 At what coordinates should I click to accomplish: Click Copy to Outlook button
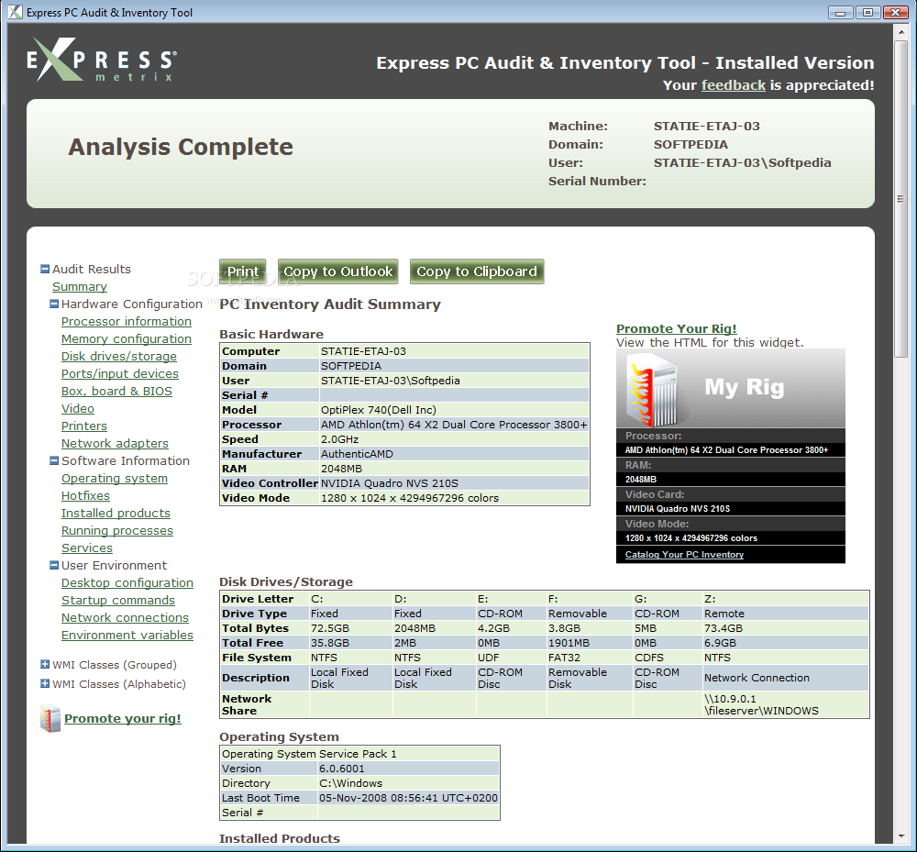pos(338,271)
